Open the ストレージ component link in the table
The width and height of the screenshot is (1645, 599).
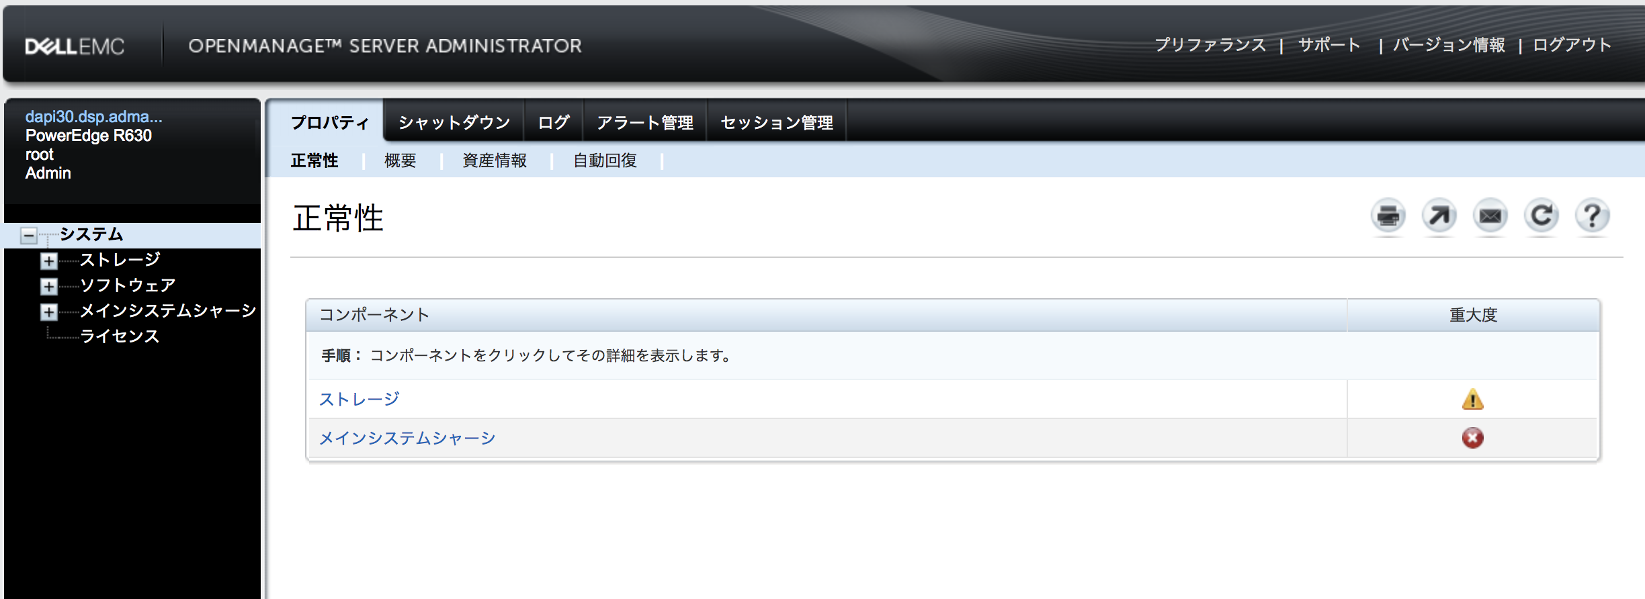coord(360,399)
